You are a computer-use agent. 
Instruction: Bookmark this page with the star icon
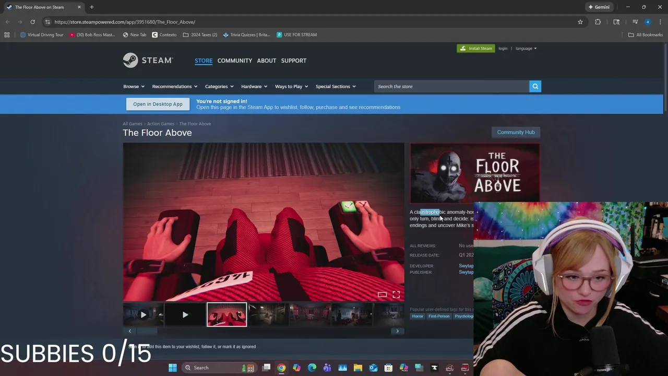[580, 22]
